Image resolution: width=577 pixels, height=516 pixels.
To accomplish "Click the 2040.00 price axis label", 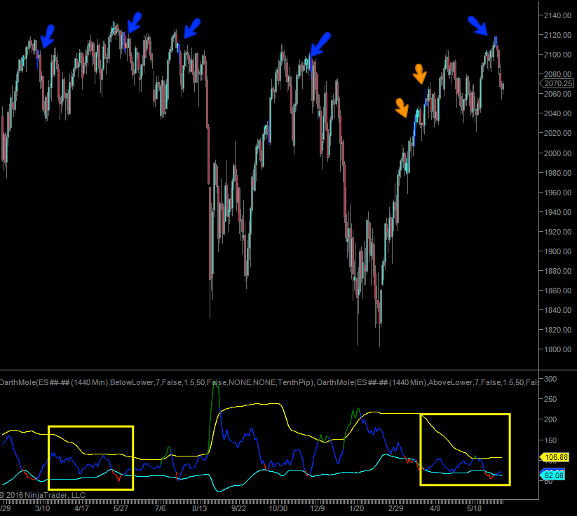I will (557, 113).
